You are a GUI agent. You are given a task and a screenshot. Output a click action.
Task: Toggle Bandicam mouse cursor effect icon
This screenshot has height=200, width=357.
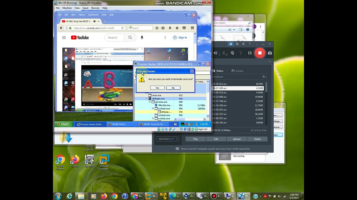coord(232,53)
